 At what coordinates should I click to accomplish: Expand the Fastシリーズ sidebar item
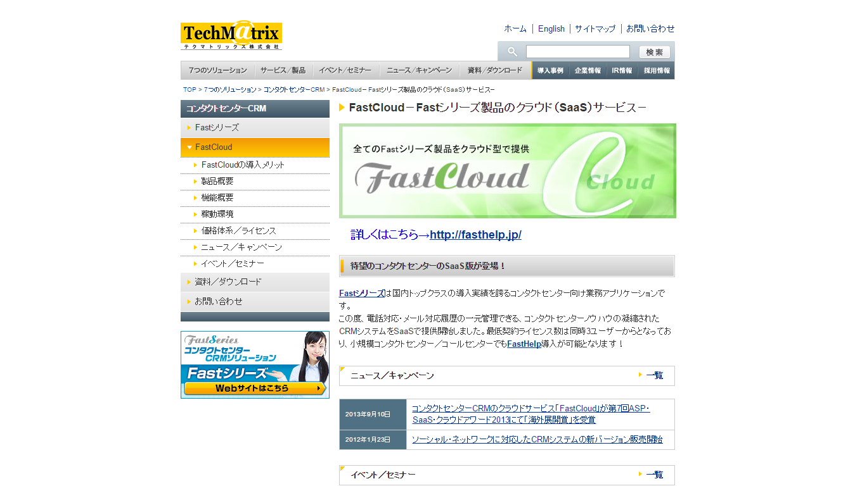[255, 128]
